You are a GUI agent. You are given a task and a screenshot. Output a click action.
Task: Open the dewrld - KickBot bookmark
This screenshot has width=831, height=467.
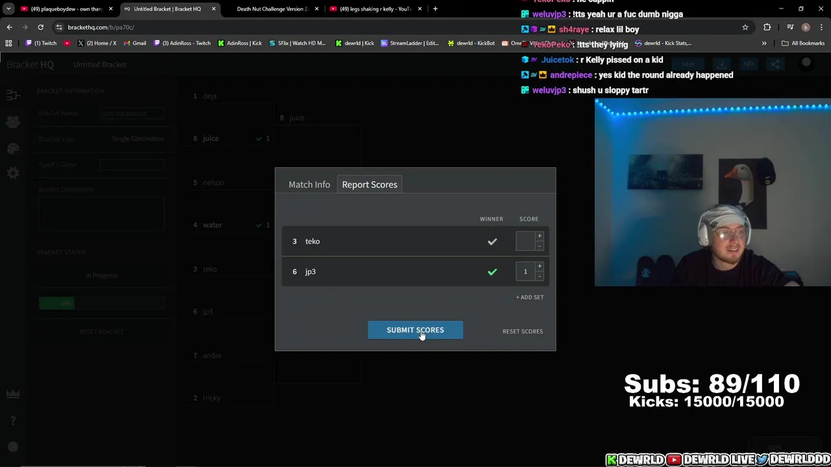click(x=471, y=43)
